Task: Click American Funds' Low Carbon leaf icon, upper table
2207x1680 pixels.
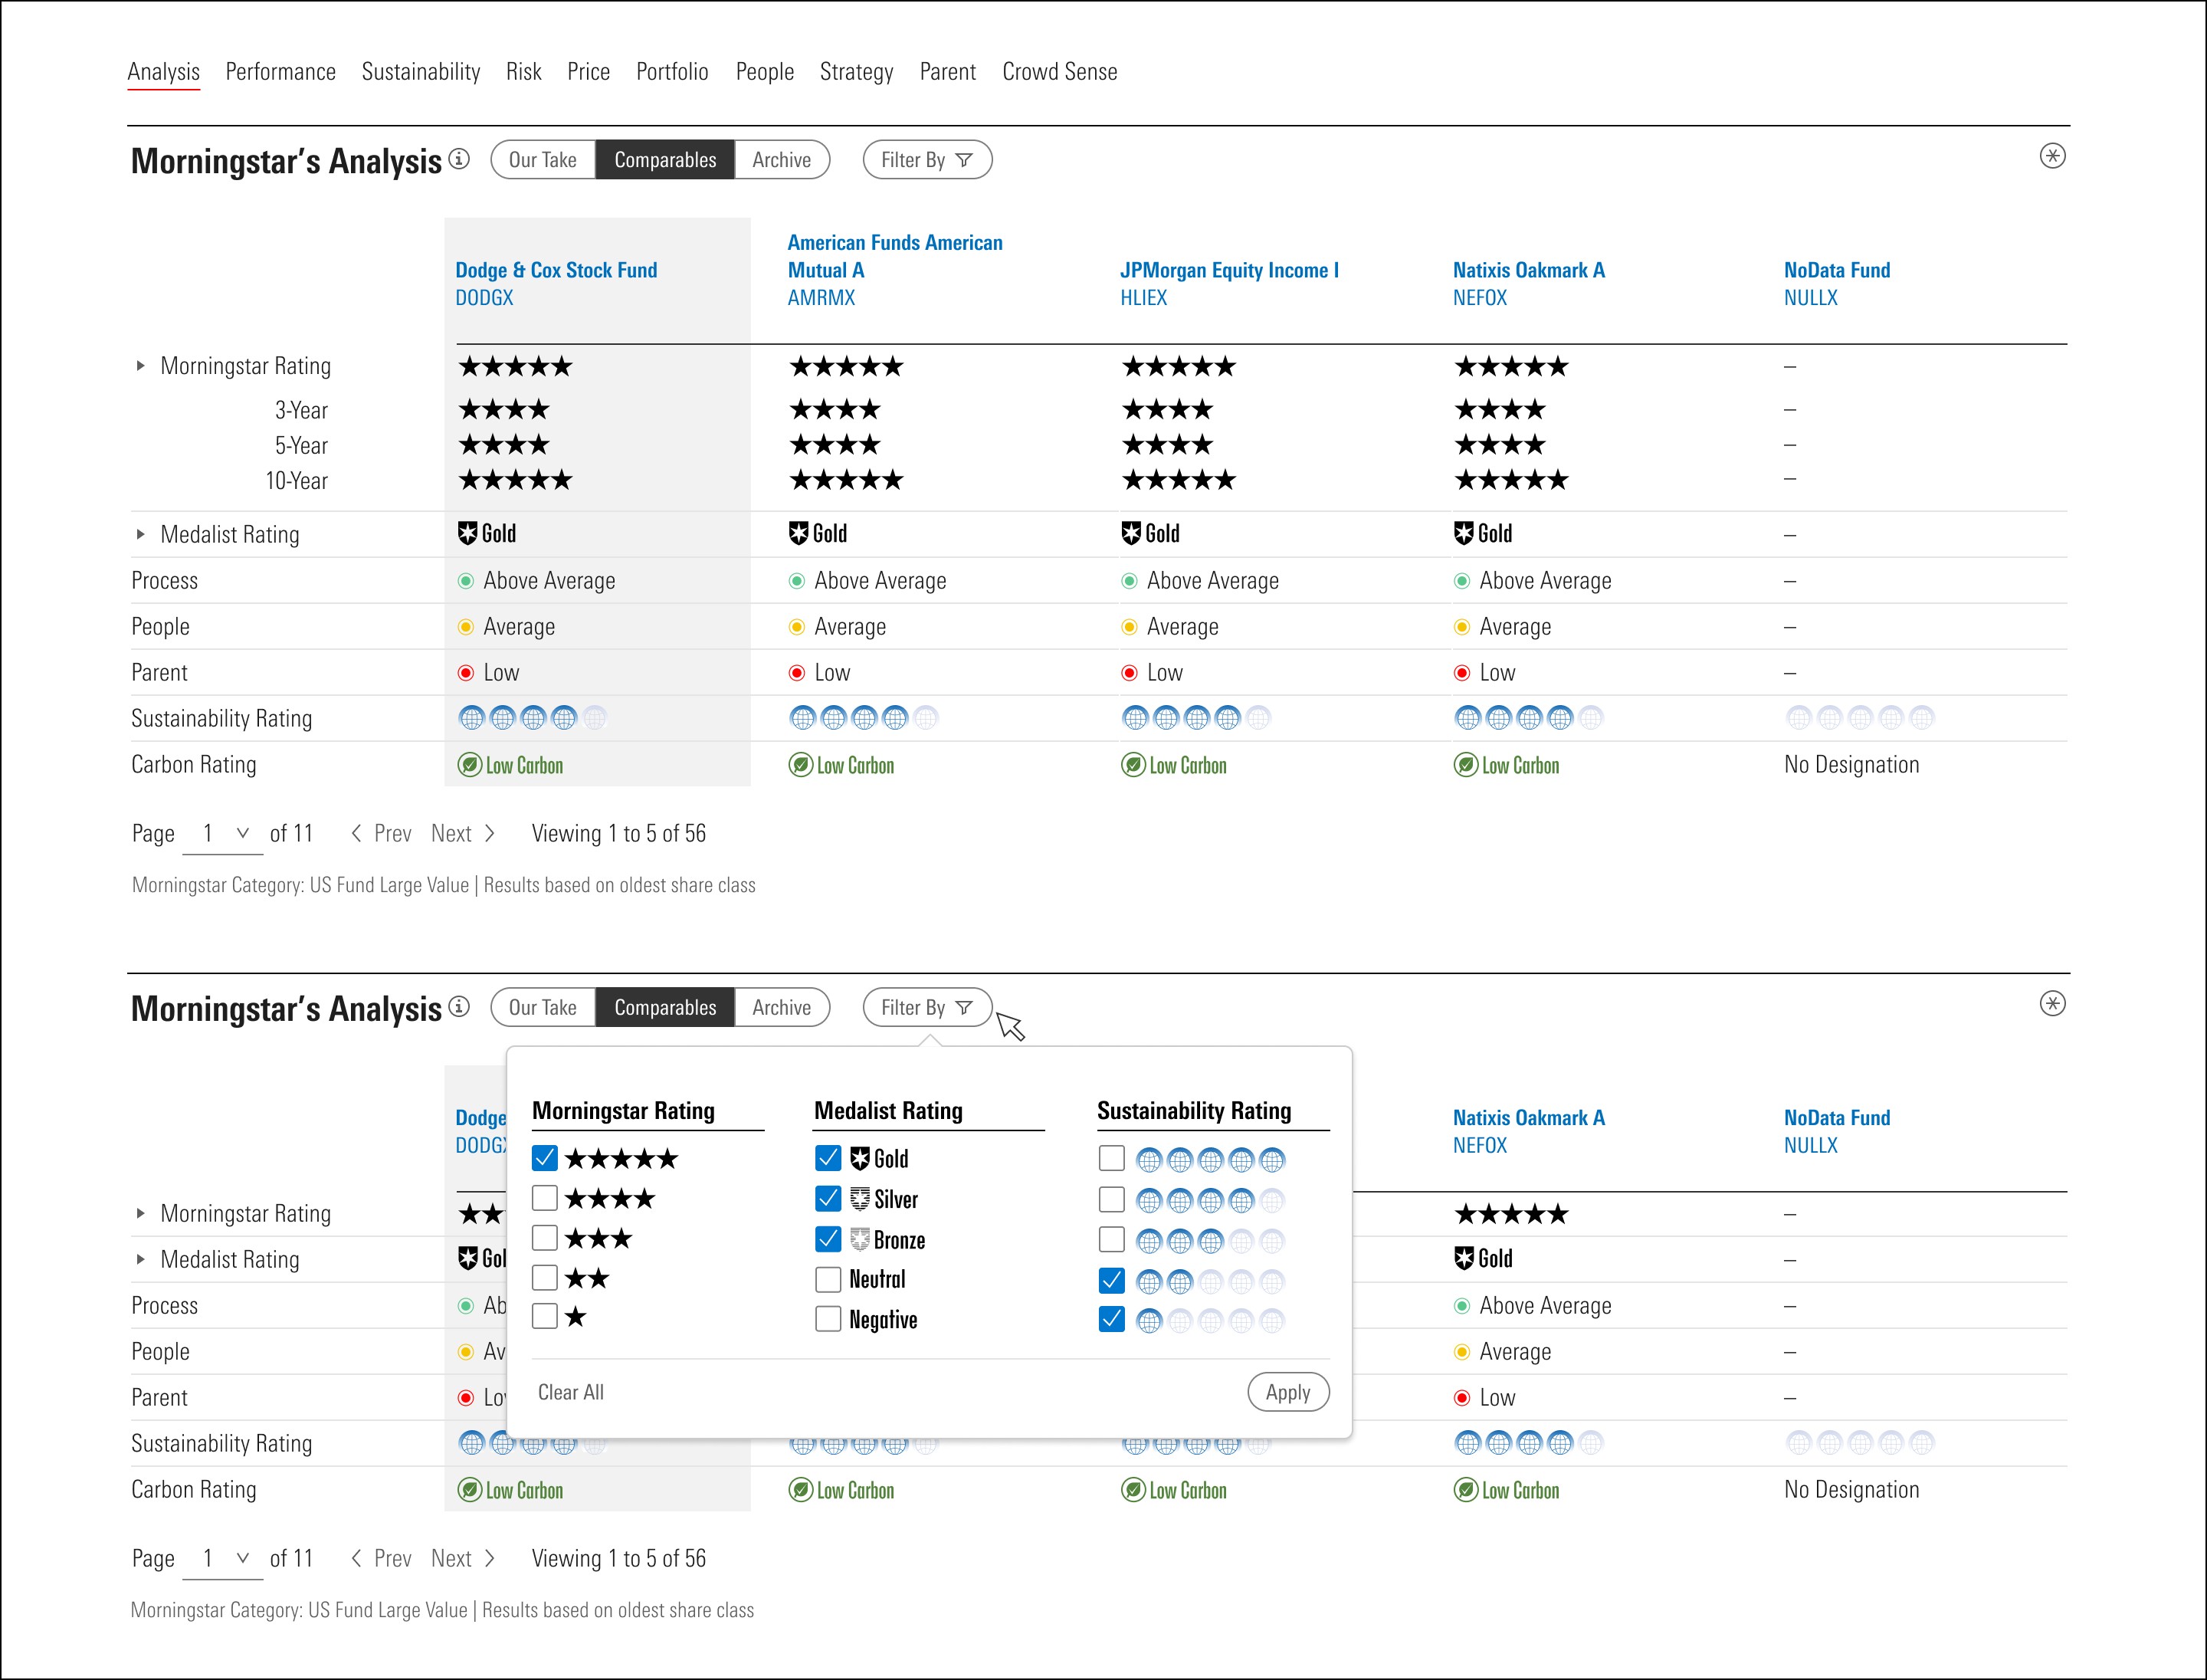Action: pos(800,765)
